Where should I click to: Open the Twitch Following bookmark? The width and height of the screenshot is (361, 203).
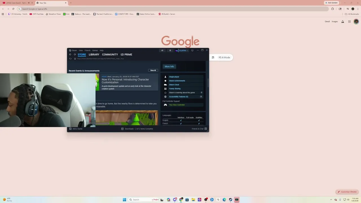[x=18, y=14]
